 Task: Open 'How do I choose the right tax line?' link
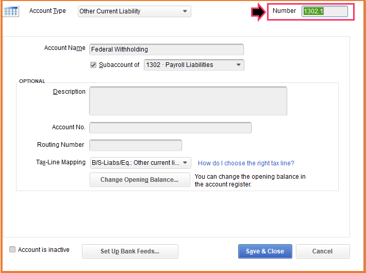[246, 163]
